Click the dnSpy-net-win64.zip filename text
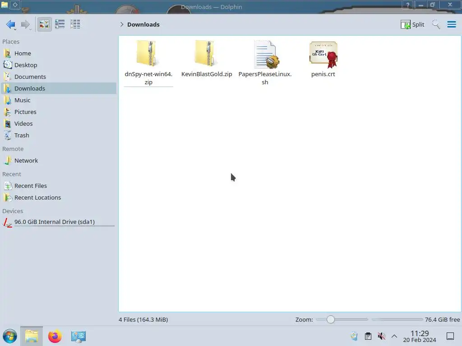This screenshot has height=346, width=462. click(x=148, y=78)
